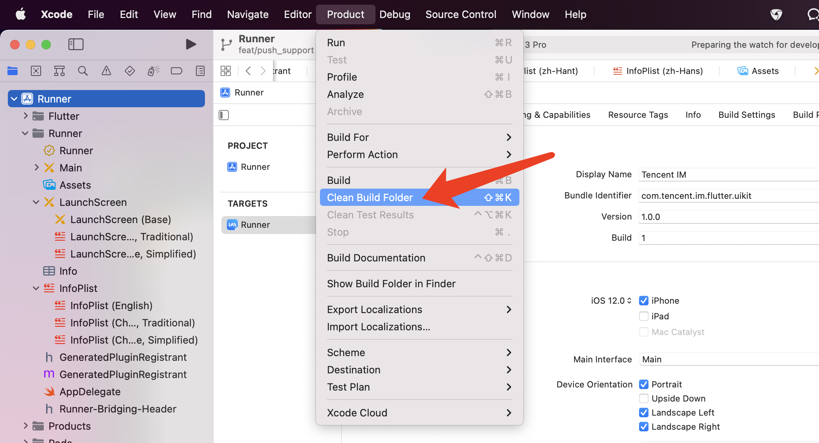Select the Source Control navigator icon

(x=36, y=71)
